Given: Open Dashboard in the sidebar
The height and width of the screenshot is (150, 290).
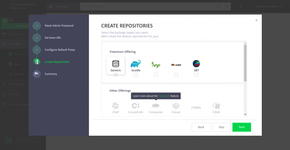Looking at the screenshot, I should 16,34.
